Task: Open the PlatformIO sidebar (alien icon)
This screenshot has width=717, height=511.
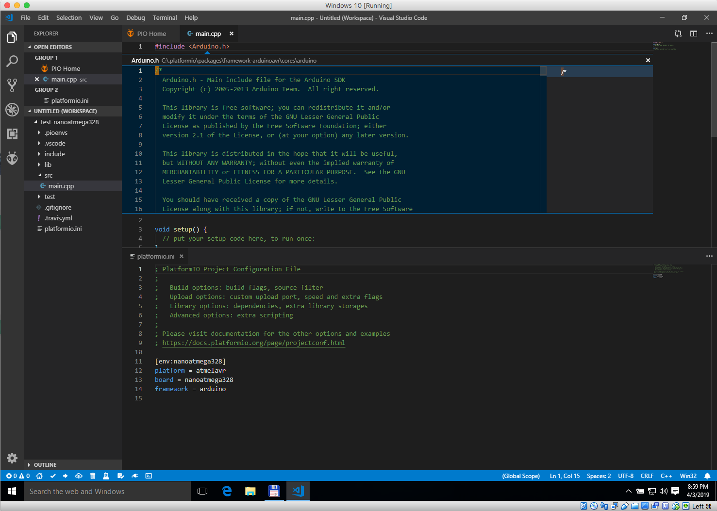Action: [12, 158]
